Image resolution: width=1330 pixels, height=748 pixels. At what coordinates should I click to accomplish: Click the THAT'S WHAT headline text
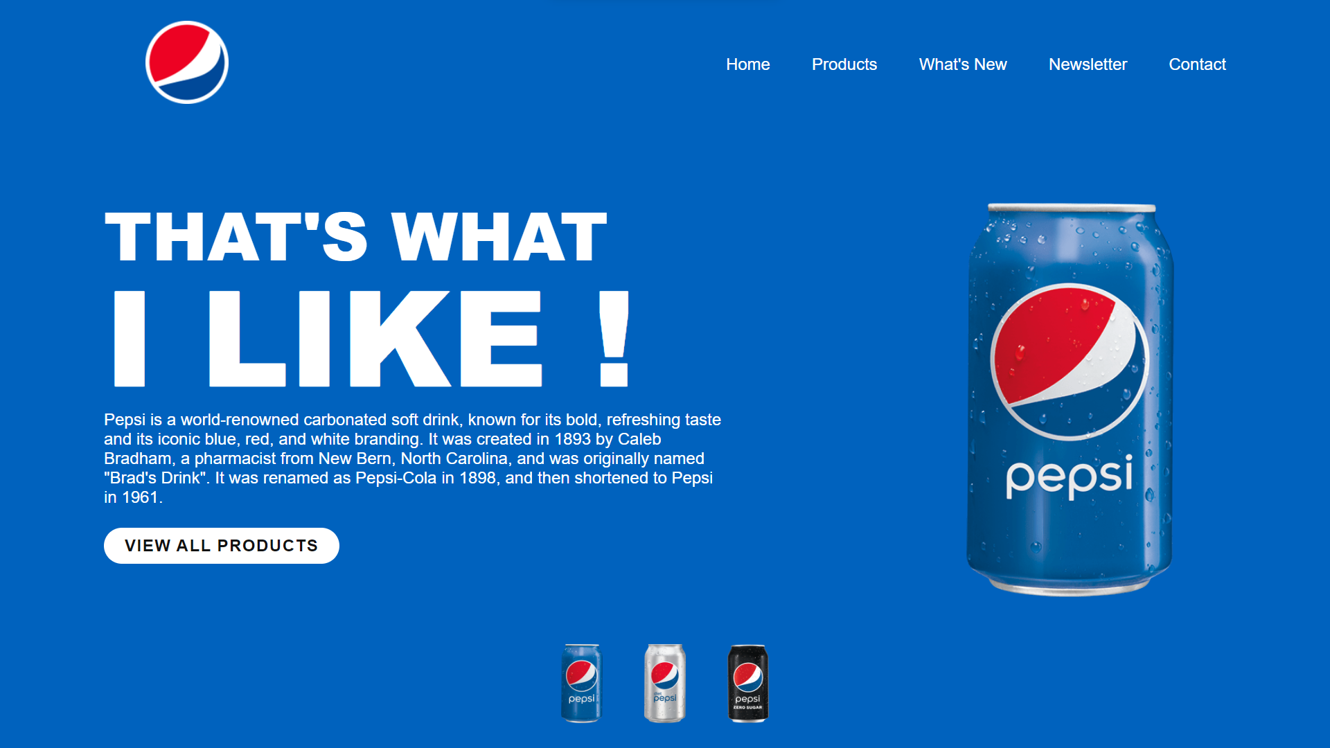356,237
